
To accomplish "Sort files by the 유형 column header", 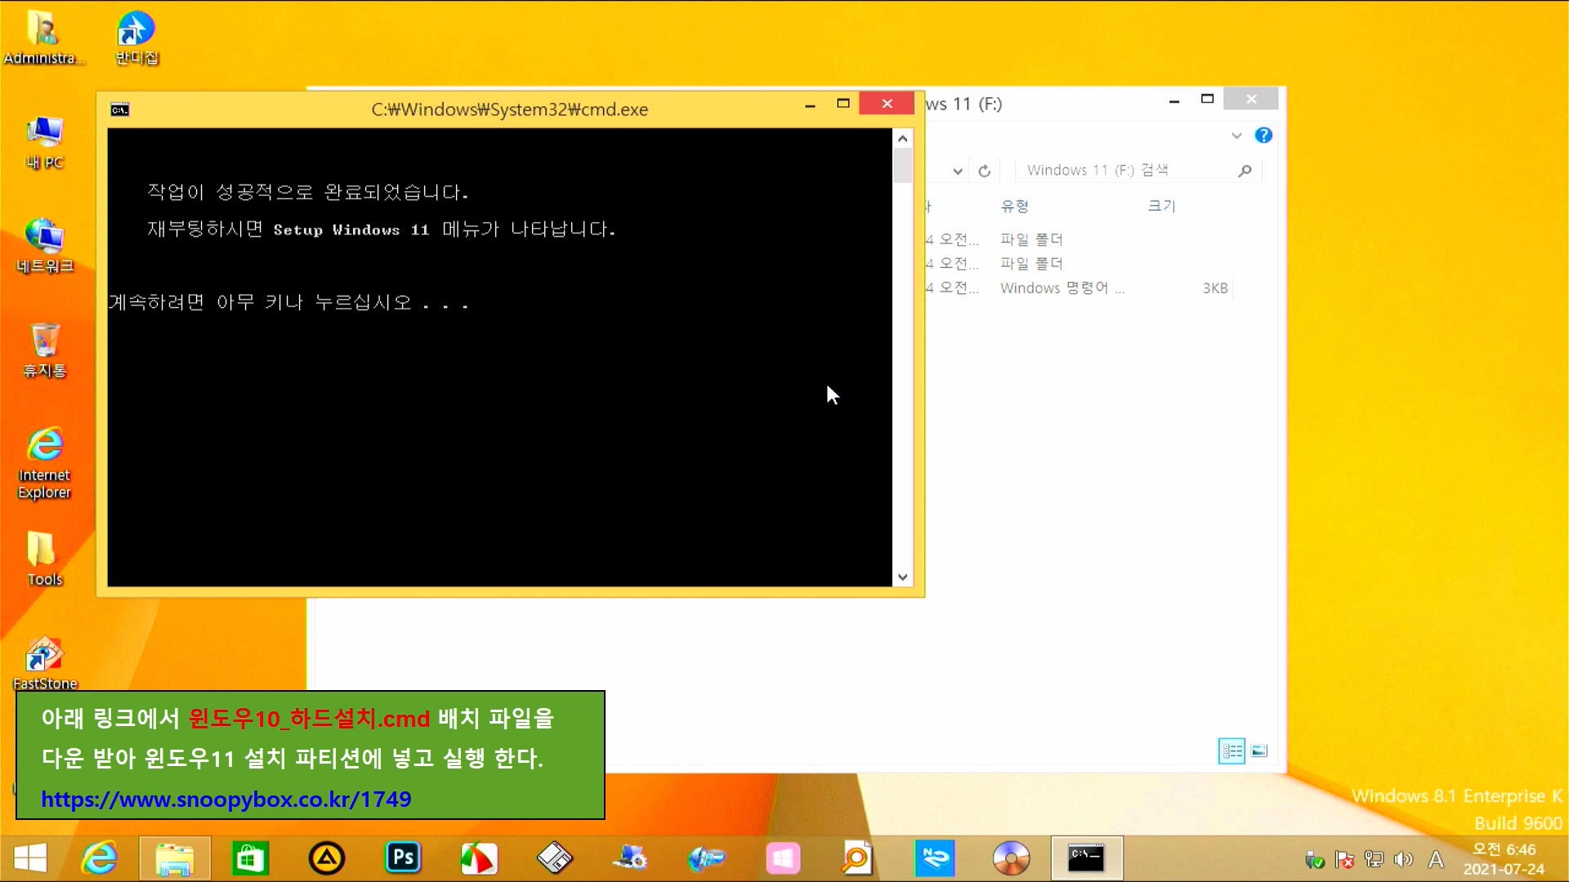I will (x=1014, y=206).
